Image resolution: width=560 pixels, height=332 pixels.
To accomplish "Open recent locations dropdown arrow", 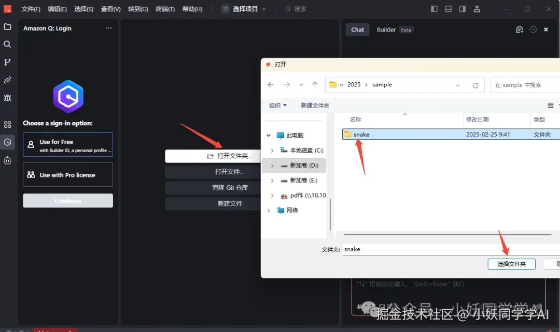I will click(x=301, y=85).
